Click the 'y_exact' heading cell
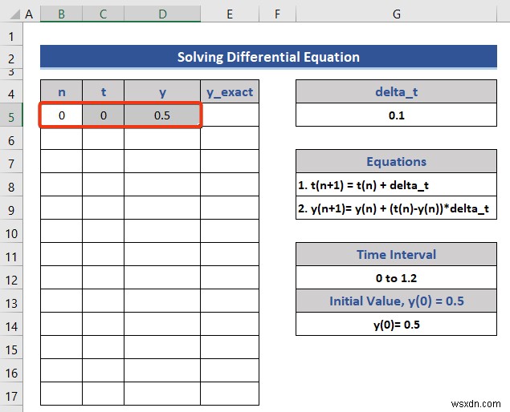The height and width of the screenshot is (412, 510). [230, 91]
